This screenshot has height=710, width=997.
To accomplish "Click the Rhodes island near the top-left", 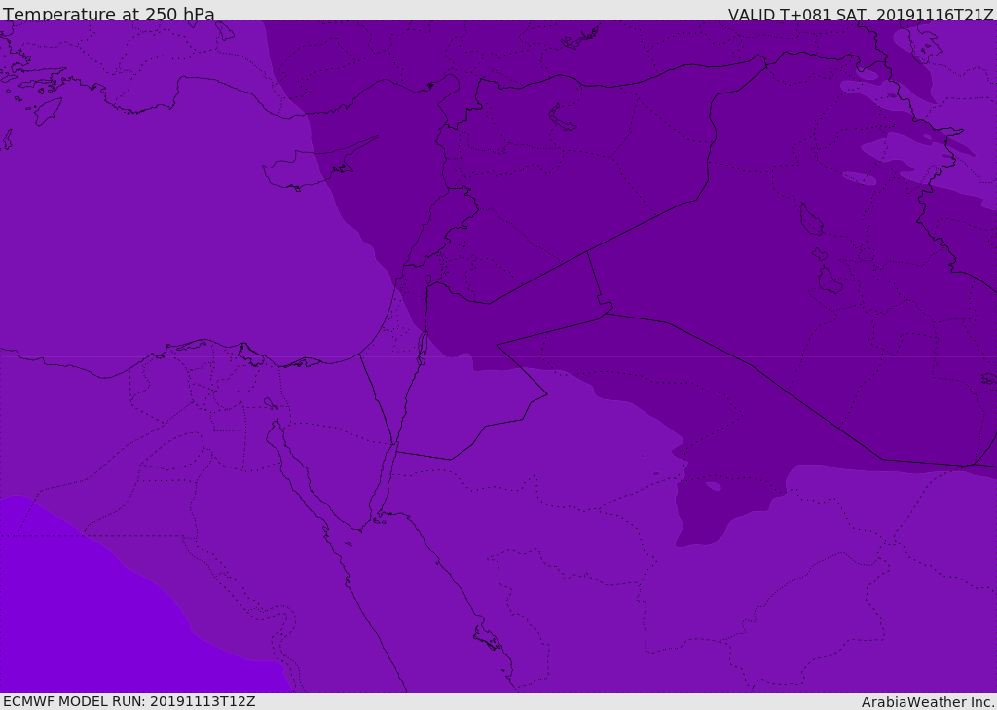I will (x=47, y=111).
